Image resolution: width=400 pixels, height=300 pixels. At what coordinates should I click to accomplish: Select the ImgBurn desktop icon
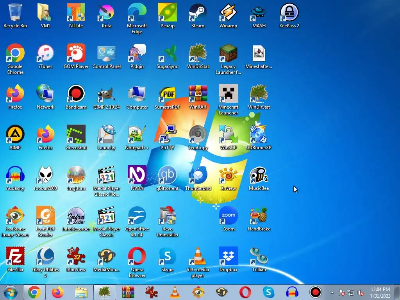76,178
